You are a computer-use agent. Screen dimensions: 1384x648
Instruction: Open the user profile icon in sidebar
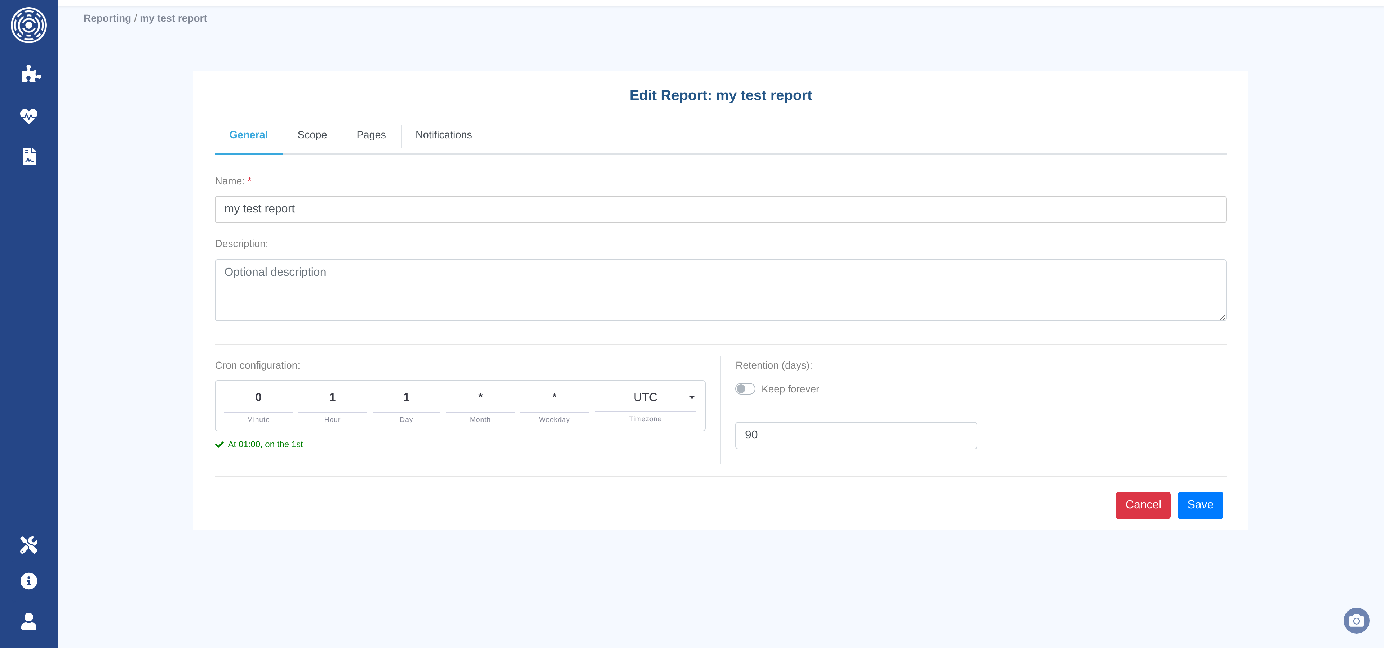[x=28, y=621]
